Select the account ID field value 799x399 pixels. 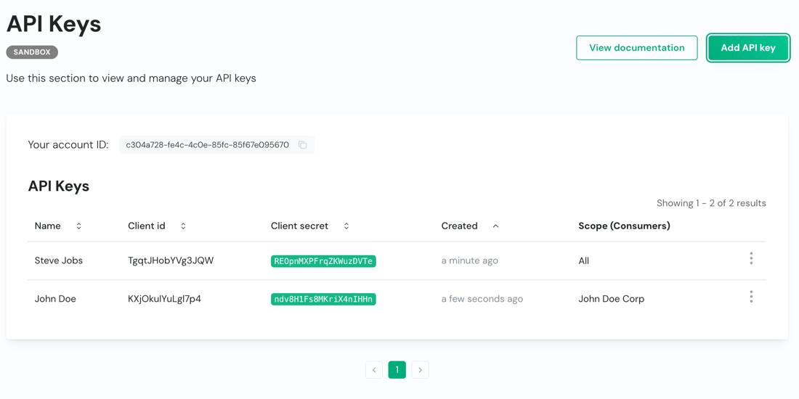point(208,145)
